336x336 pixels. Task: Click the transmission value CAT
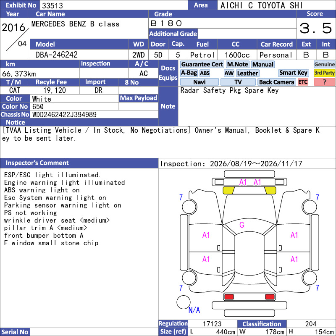tap(15, 90)
